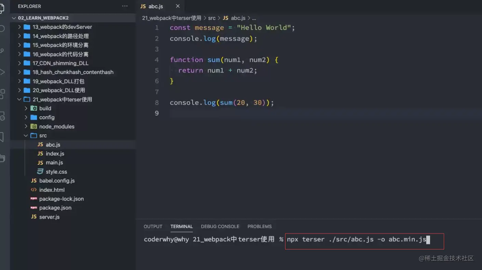Click the folder icon of 20_webpack_DLL使用
The width and height of the screenshot is (482, 270).
[27, 90]
